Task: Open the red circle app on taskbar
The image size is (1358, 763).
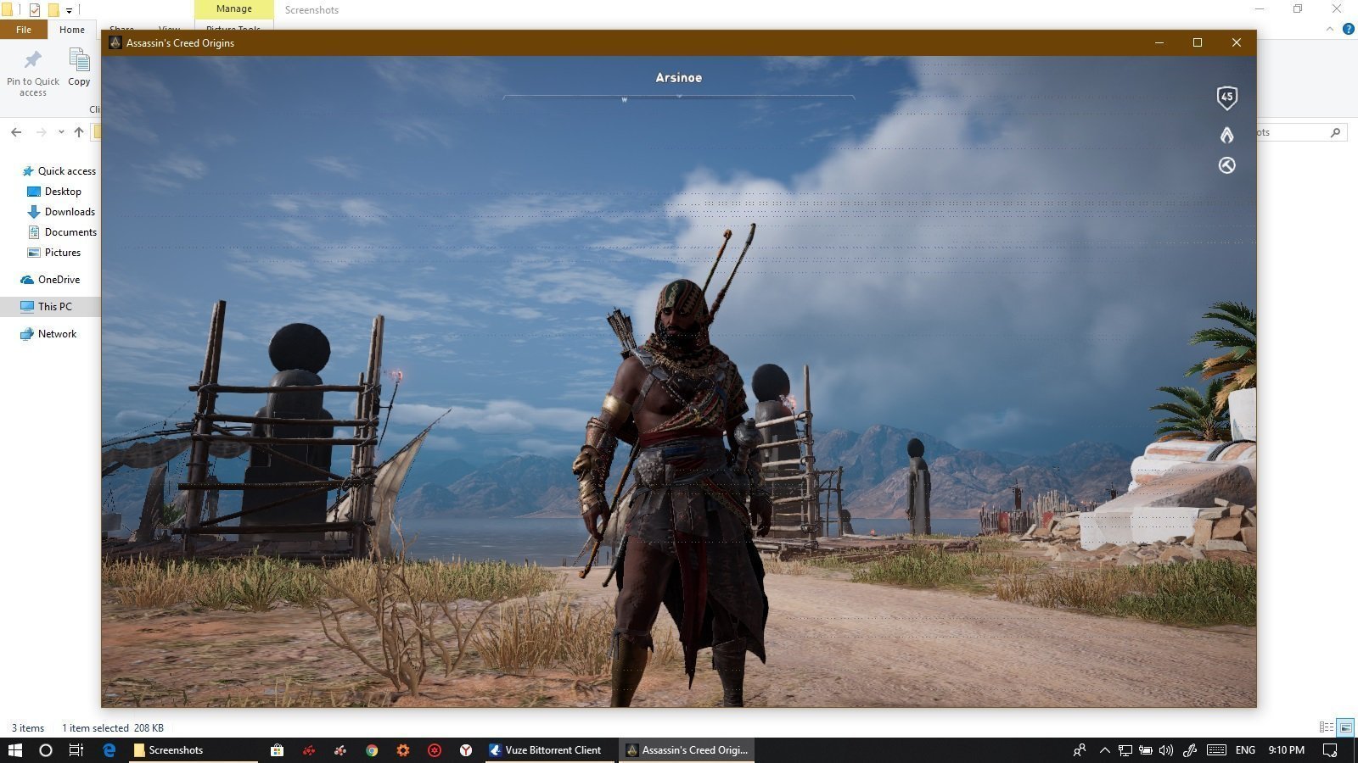Action: tap(435, 750)
